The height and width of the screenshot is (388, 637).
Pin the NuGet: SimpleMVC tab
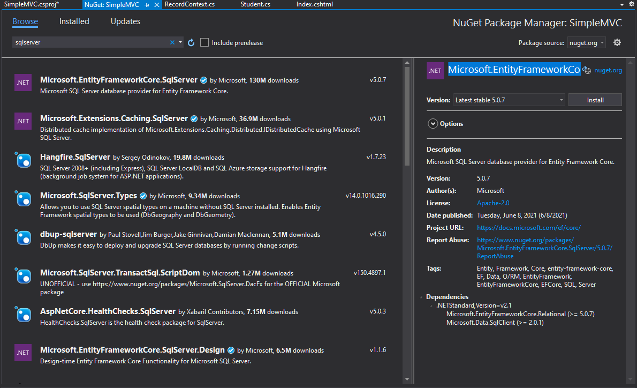tap(147, 5)
